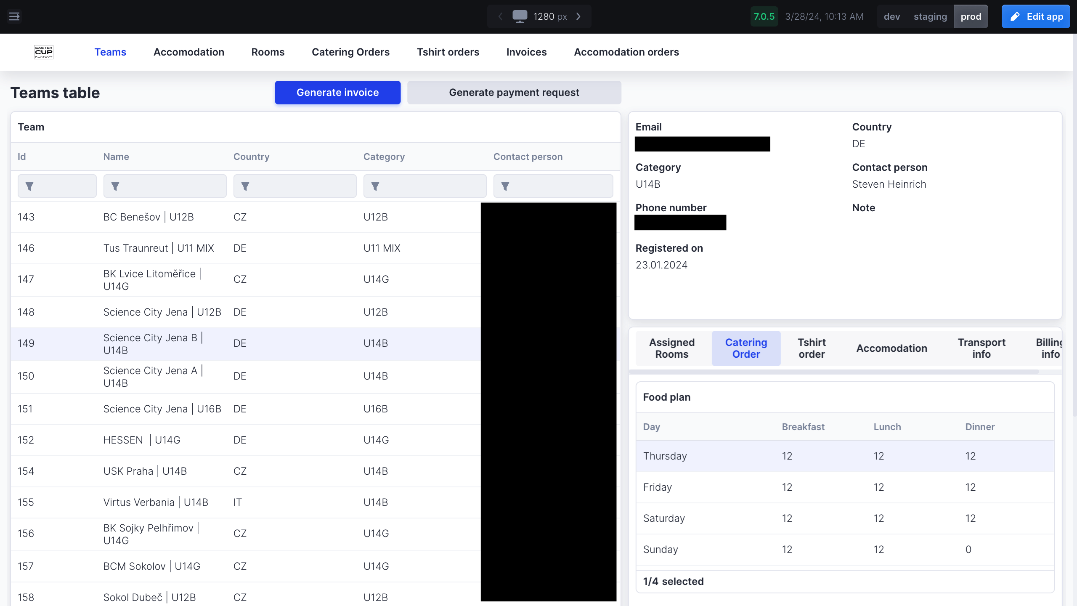Click the Id column filter icon
Screen dimensions: 1077x606
coord(29,186)
